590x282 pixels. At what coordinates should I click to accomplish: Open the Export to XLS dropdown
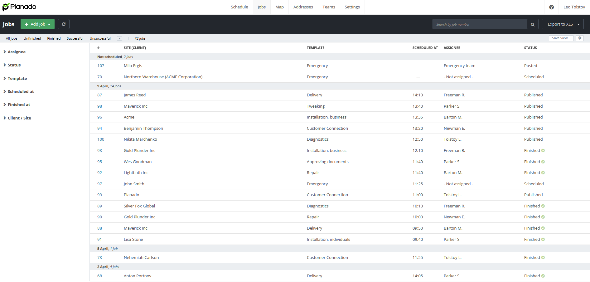(x=563, y=24)
